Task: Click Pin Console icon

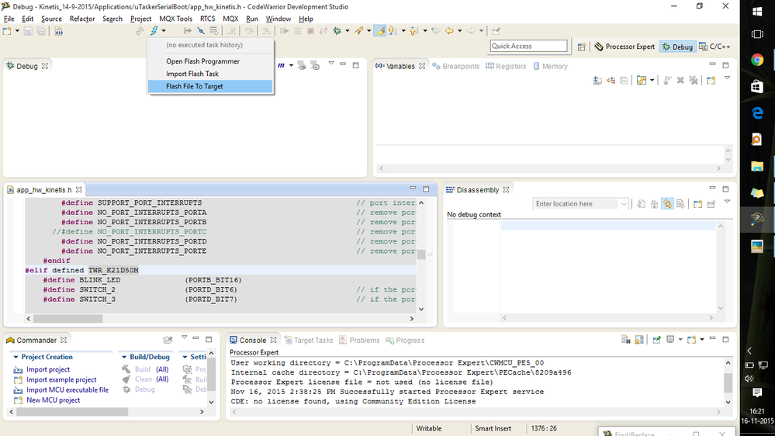Action: (656, 340)
